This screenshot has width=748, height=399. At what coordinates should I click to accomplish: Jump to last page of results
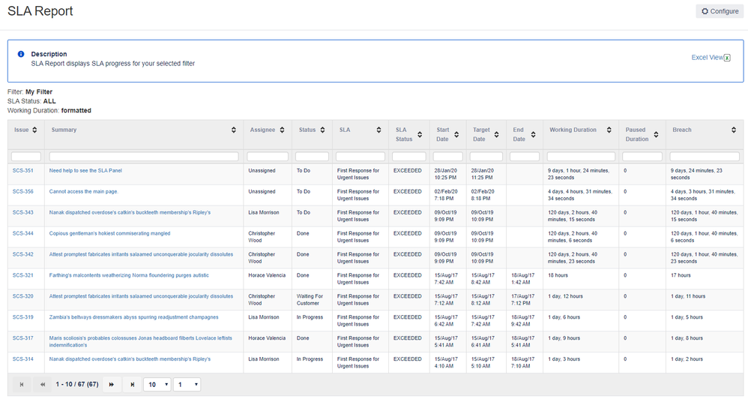pyautogui.click(x=132, y=384)
